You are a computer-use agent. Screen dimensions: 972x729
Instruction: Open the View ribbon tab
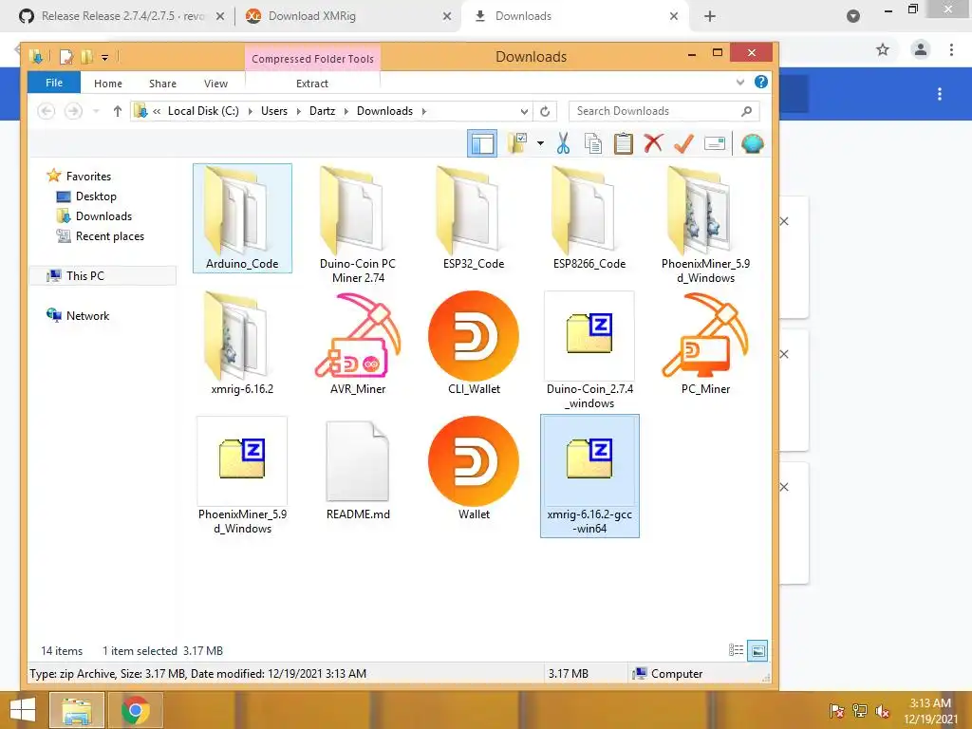(x=215, y=84)
